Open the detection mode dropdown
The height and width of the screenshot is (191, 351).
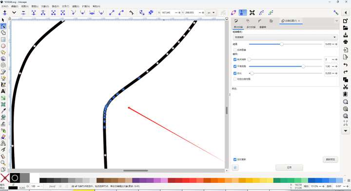coord(285,37)
